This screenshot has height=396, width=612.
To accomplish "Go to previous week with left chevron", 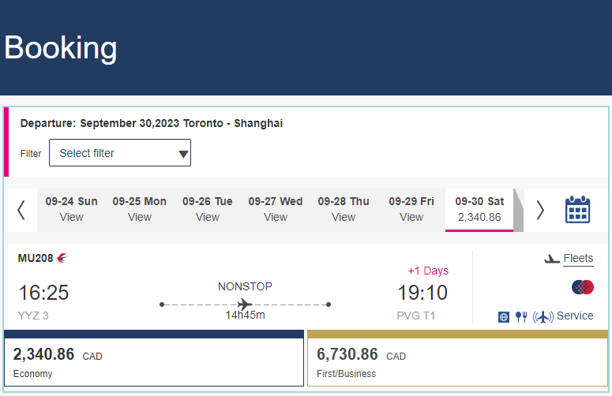I will (21, 210).
